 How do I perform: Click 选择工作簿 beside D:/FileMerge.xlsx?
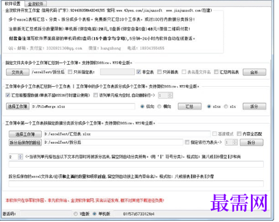click(x=18, y=106)
